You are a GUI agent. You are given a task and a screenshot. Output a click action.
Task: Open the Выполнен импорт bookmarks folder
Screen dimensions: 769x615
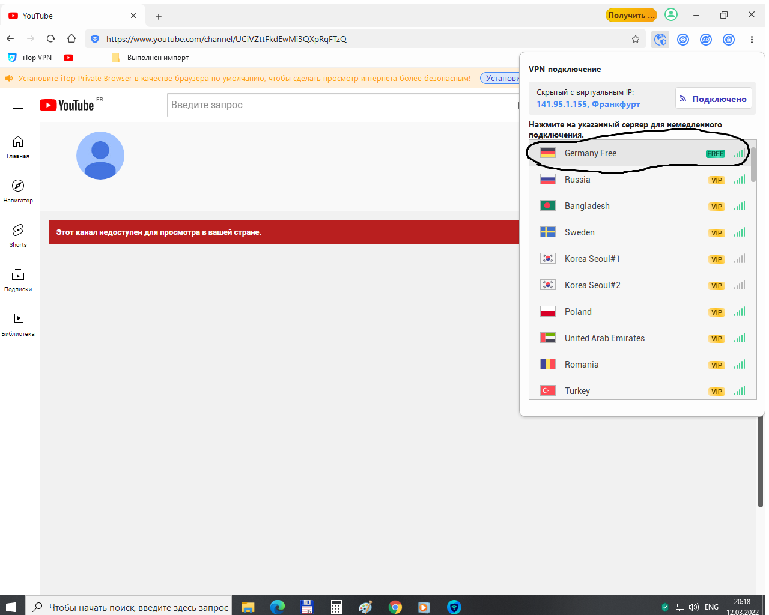(151, 58)
